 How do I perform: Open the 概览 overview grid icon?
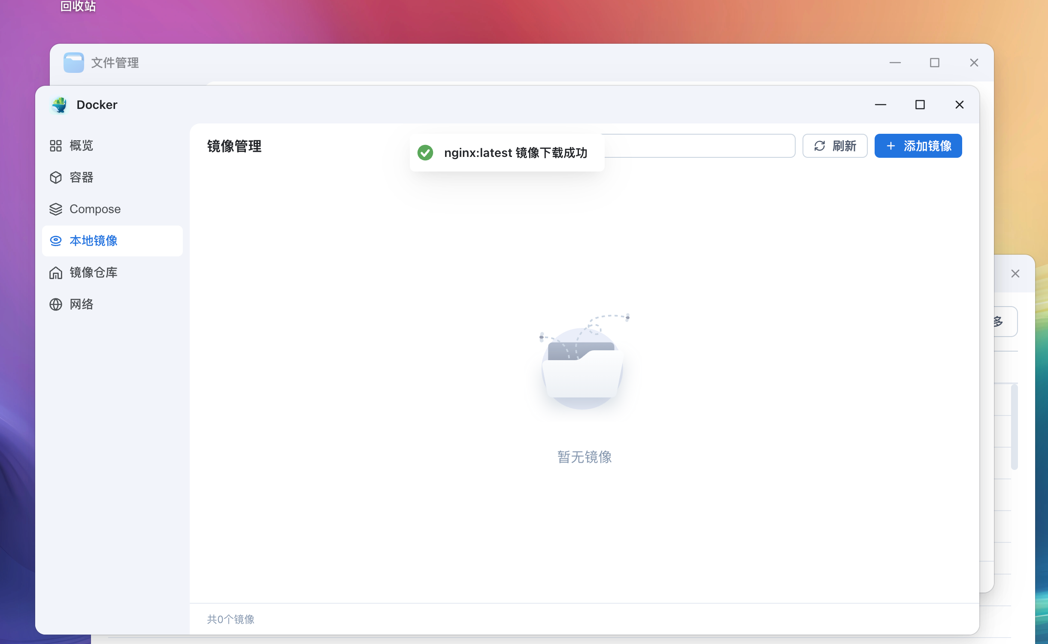56,146
